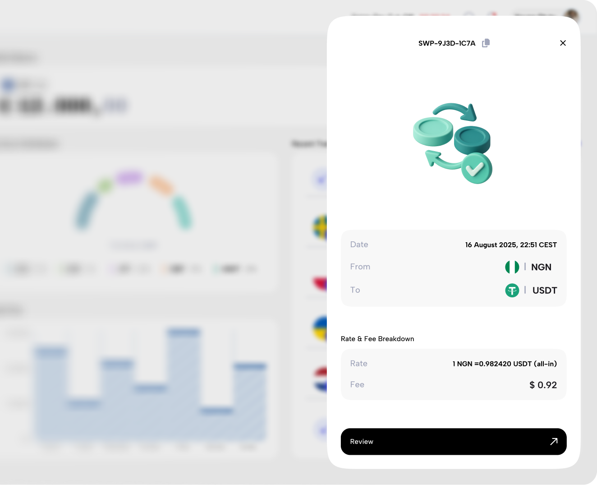Open the profile avatar at top right
This screenshot has width=597, height=485.
pos(572,15)
